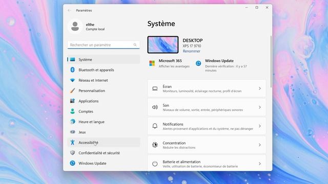The height and width of the screenshot is (184, 328).
Task: Click the Écran display icon
Action: click(155, 88)
